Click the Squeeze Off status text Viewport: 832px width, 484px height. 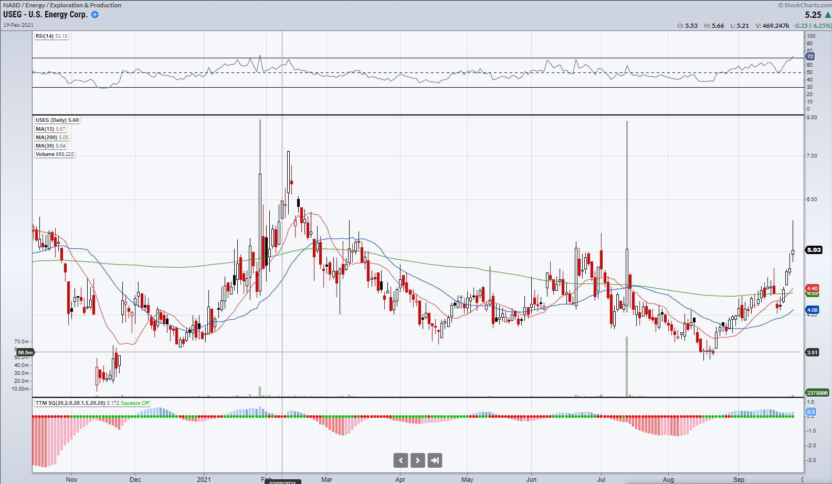point(135,403)
